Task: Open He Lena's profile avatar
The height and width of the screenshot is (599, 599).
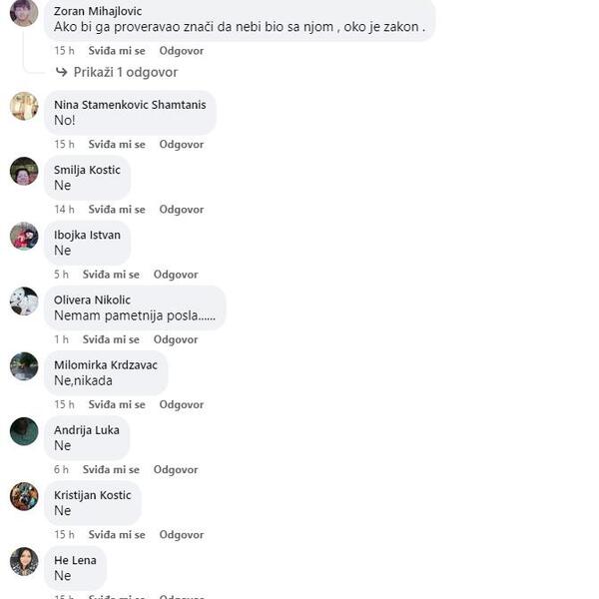Action: coord(24,561)
